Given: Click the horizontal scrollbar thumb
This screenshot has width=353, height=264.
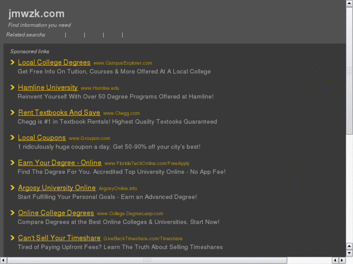Looking at the screenshot, I should (x=147, y=261).
